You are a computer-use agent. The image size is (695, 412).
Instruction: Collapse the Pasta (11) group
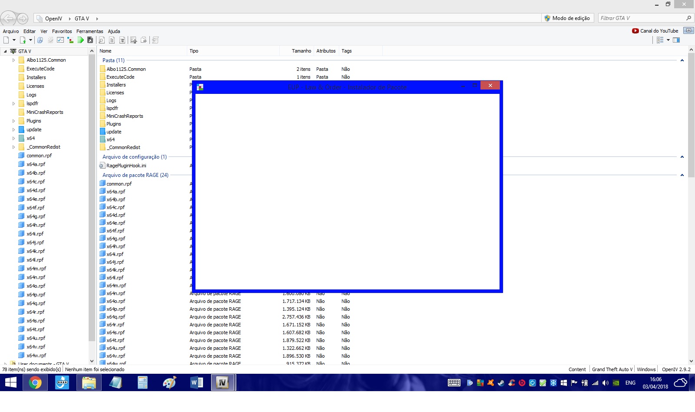(682, 60)
